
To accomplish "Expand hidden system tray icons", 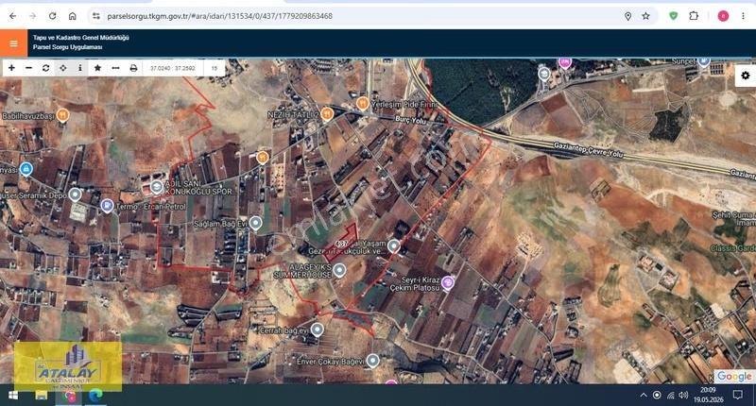I will point(644,396).
